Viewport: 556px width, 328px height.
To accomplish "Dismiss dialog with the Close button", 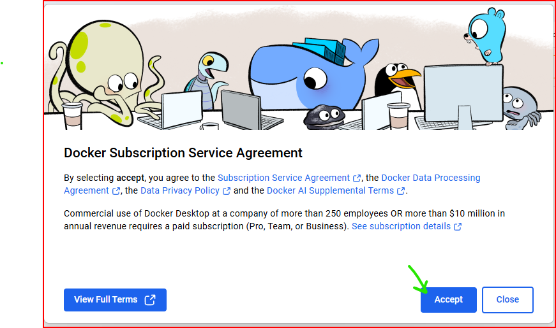I will pos(507,300).
